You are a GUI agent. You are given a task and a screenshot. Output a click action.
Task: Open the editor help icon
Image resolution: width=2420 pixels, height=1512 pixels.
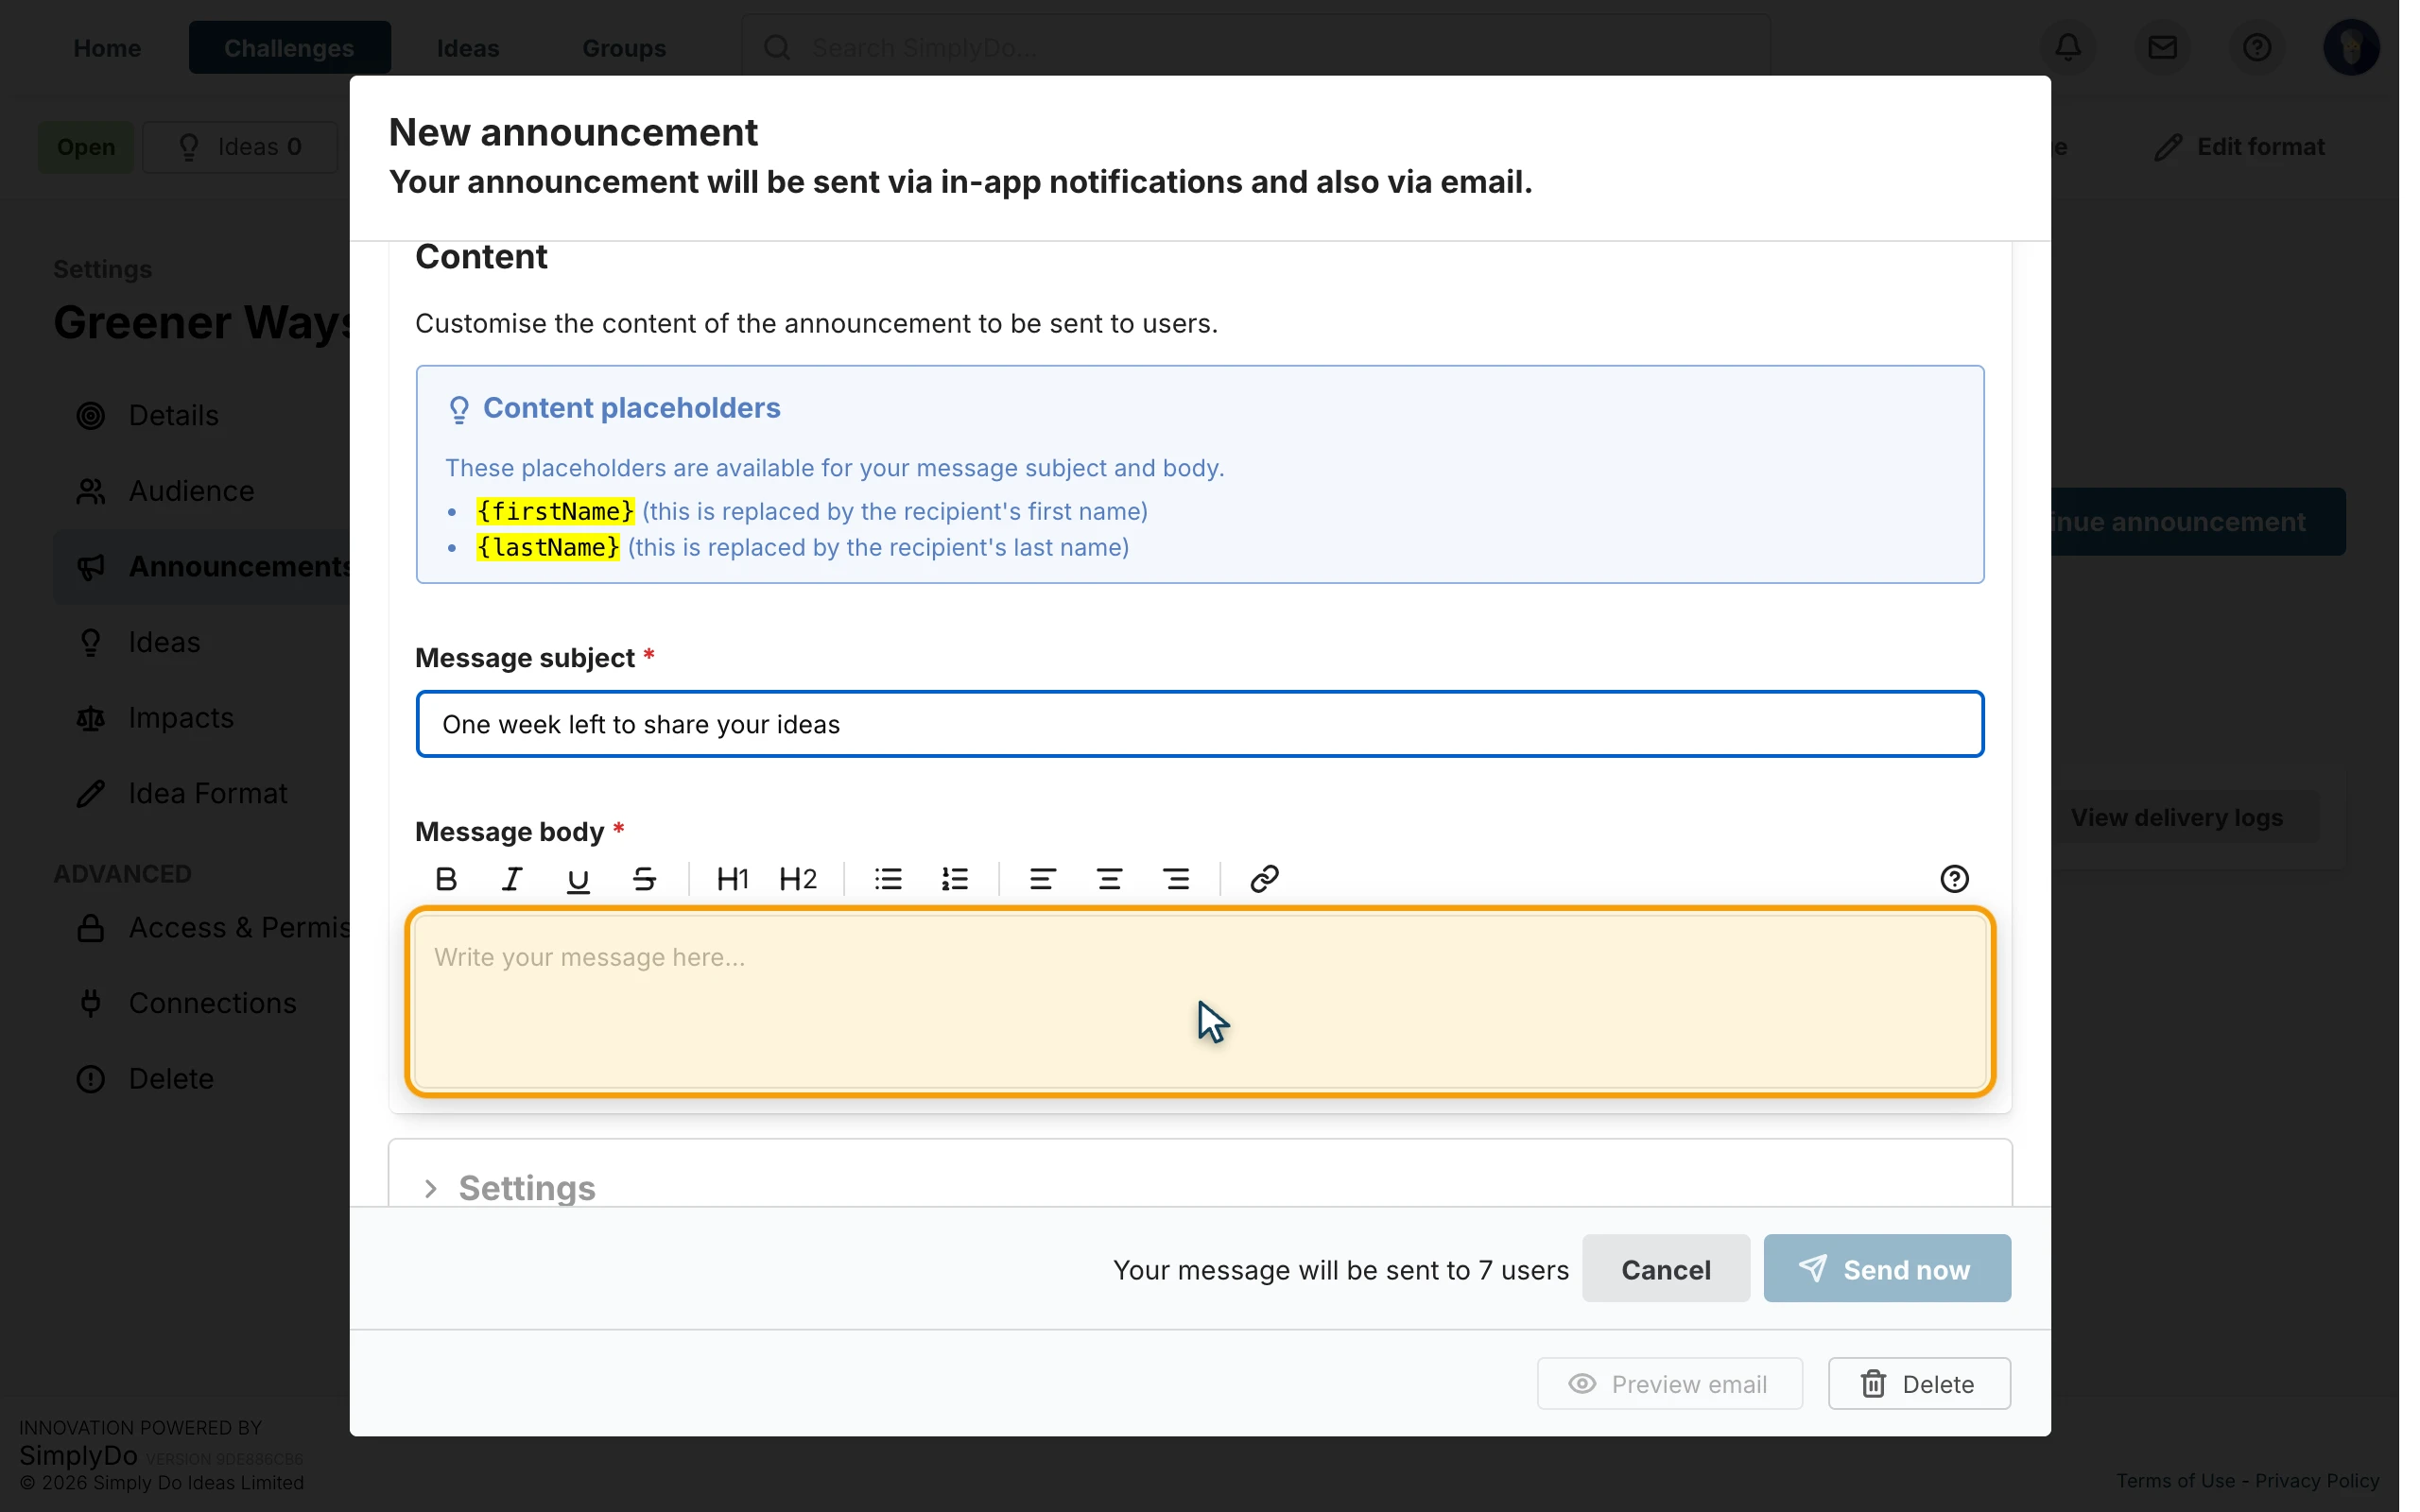(x=1954, y=879)
